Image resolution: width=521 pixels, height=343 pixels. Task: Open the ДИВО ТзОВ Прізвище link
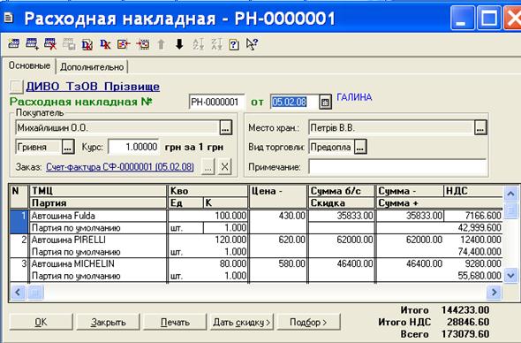pyautogui.click(x=93, y=87)
